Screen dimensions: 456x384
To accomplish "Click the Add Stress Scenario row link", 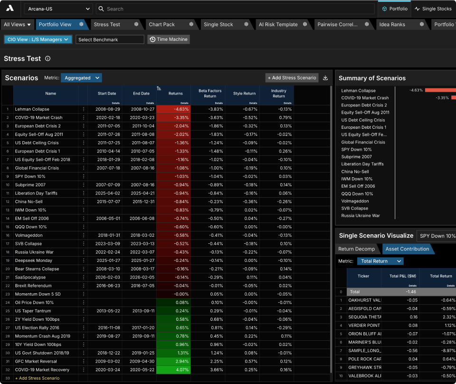I will coord(37,378).
